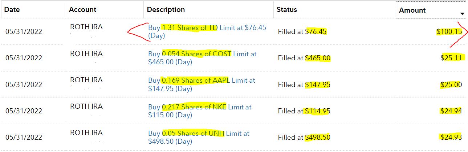This screenshot has width=468, height=152.
Task: Select the ROTH IRA account in TD row
Action: [x=86, y=27]
